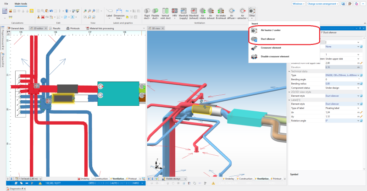Click the paste clipboard icon in Edit
Viewport: 367px width, 191px height.
[x=47, y=11]
